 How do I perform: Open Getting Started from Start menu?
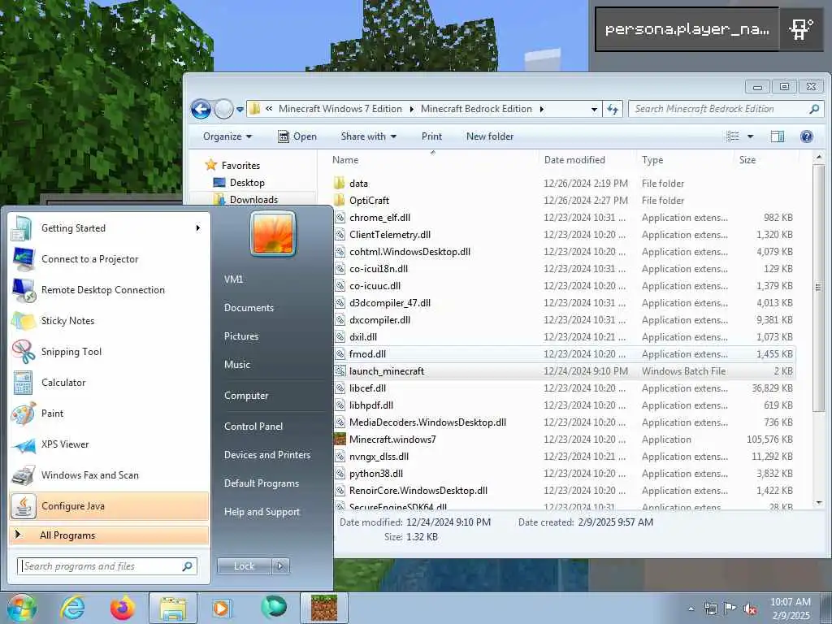[x=109, y=228]
